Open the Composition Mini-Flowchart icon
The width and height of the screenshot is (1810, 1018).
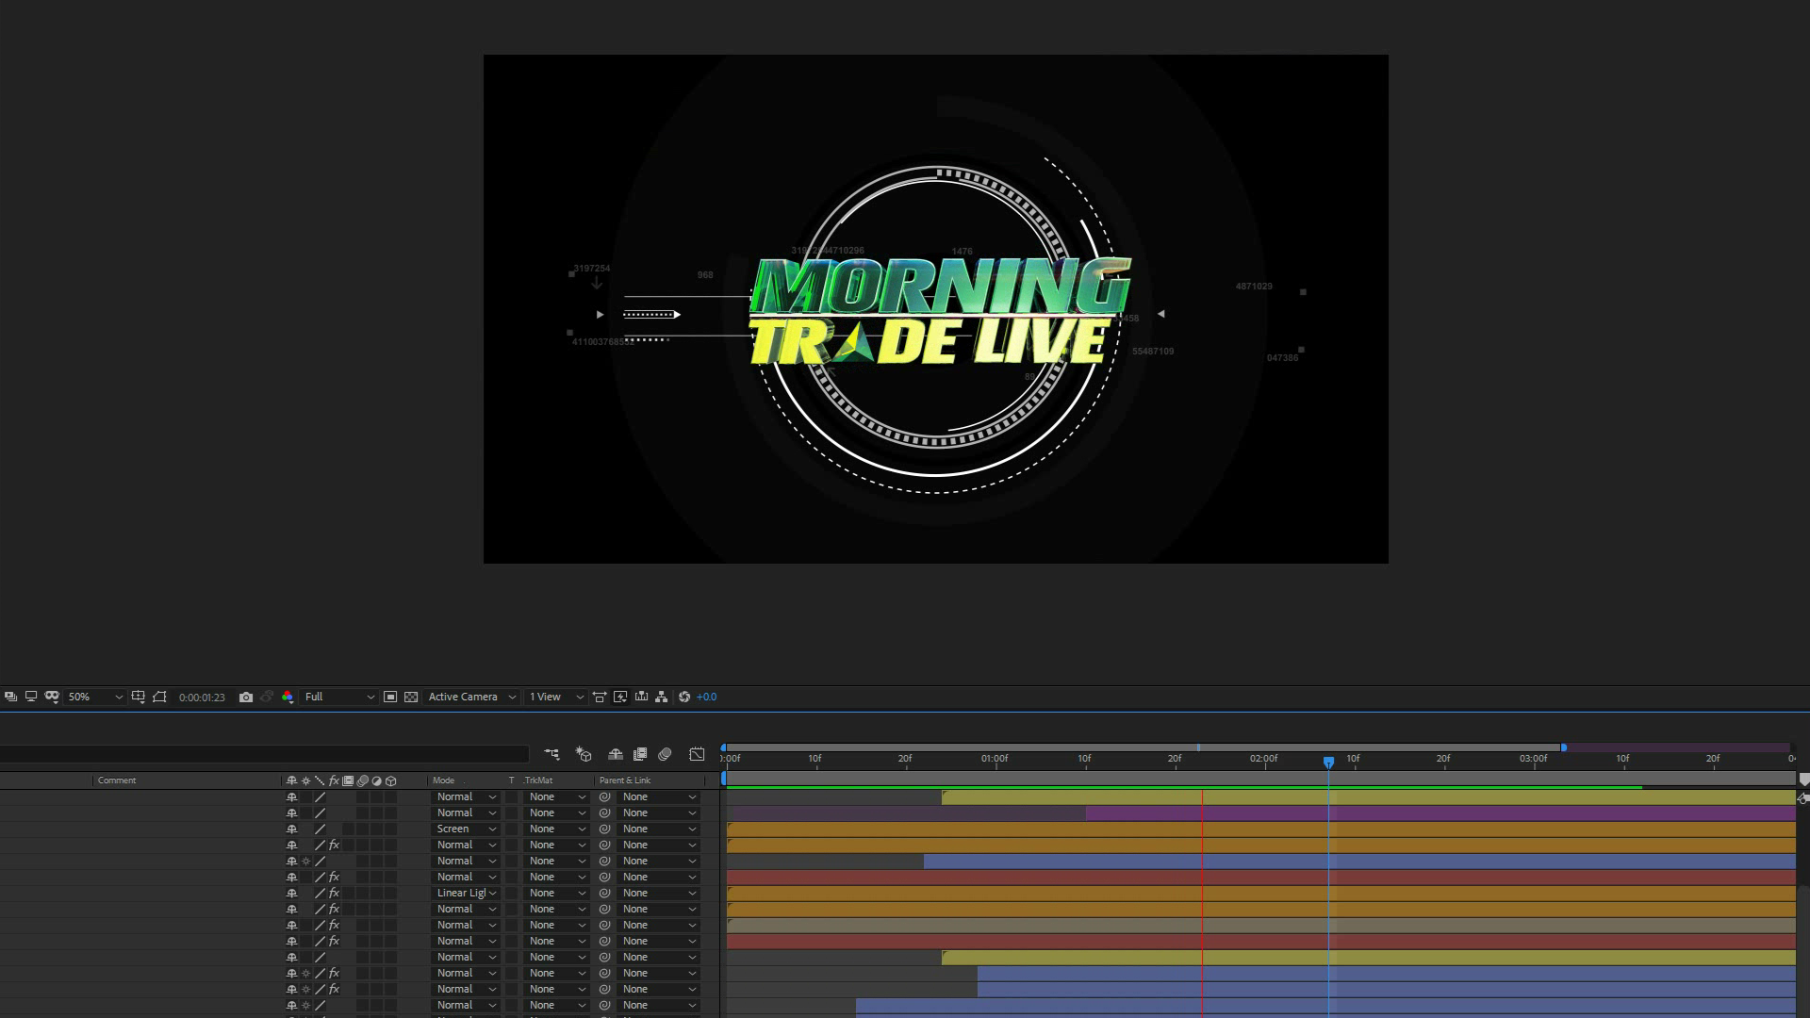click(551, 754)
